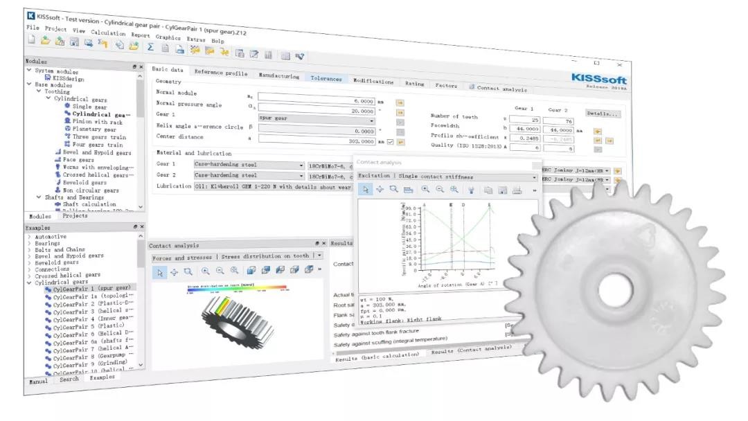Save the stiffness graph with the save icon
Image resolution: width=748 pixels, height=421 pixels.
tap(502, 190)
